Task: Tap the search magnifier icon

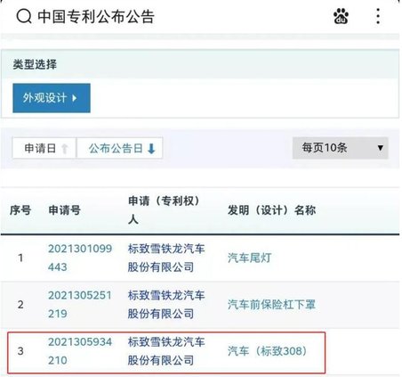Action: (24, 16)
